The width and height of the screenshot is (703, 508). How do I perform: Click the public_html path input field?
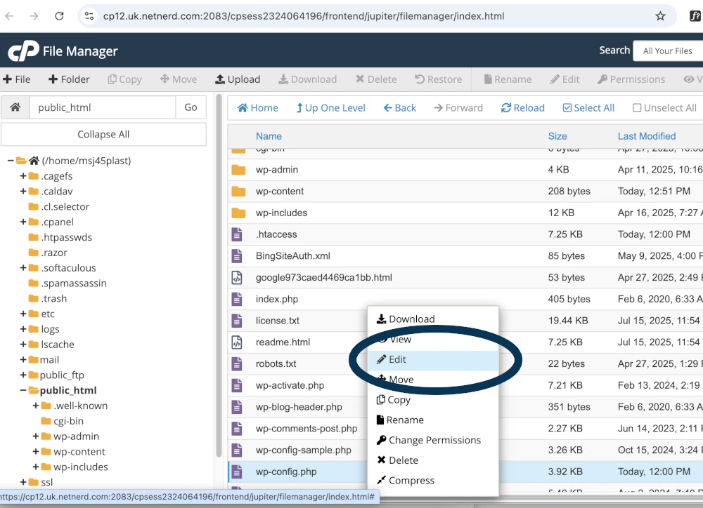[x=103, y=107]
